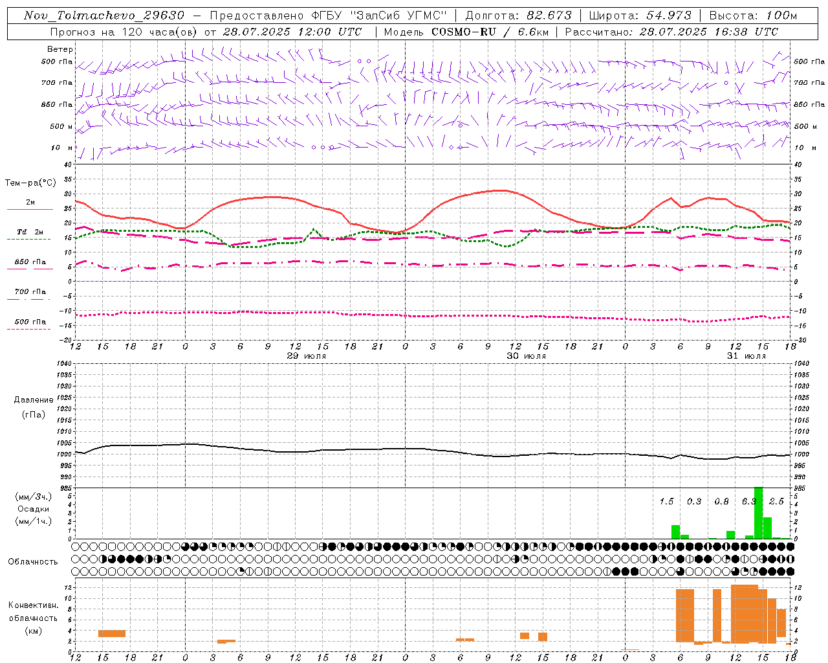Image resolution: width=828 pixels, height=663 pixels.
Task: Click the precipitation total '0.8'
Action: pyautogui.click(x=721, y=502)
